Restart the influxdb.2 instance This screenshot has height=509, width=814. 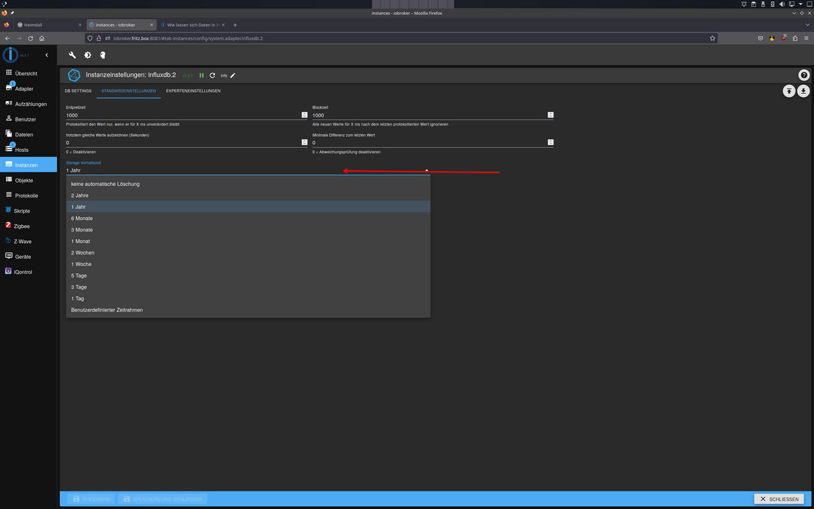coord(212,75)
